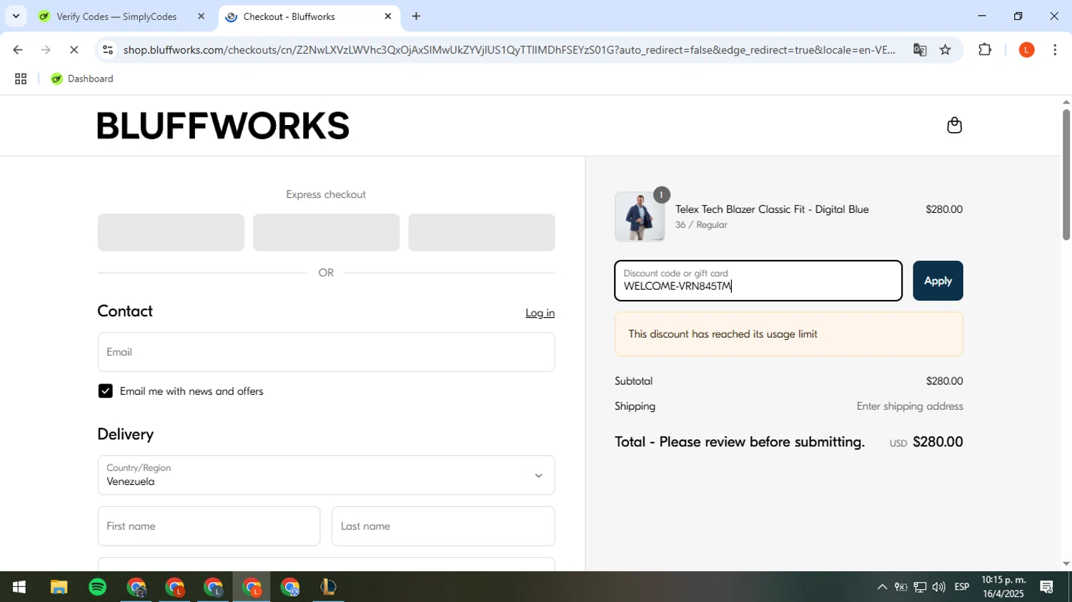The image size is (1072, 602).
Task: Go back to the previous page
Action: [x=18, y=50]
